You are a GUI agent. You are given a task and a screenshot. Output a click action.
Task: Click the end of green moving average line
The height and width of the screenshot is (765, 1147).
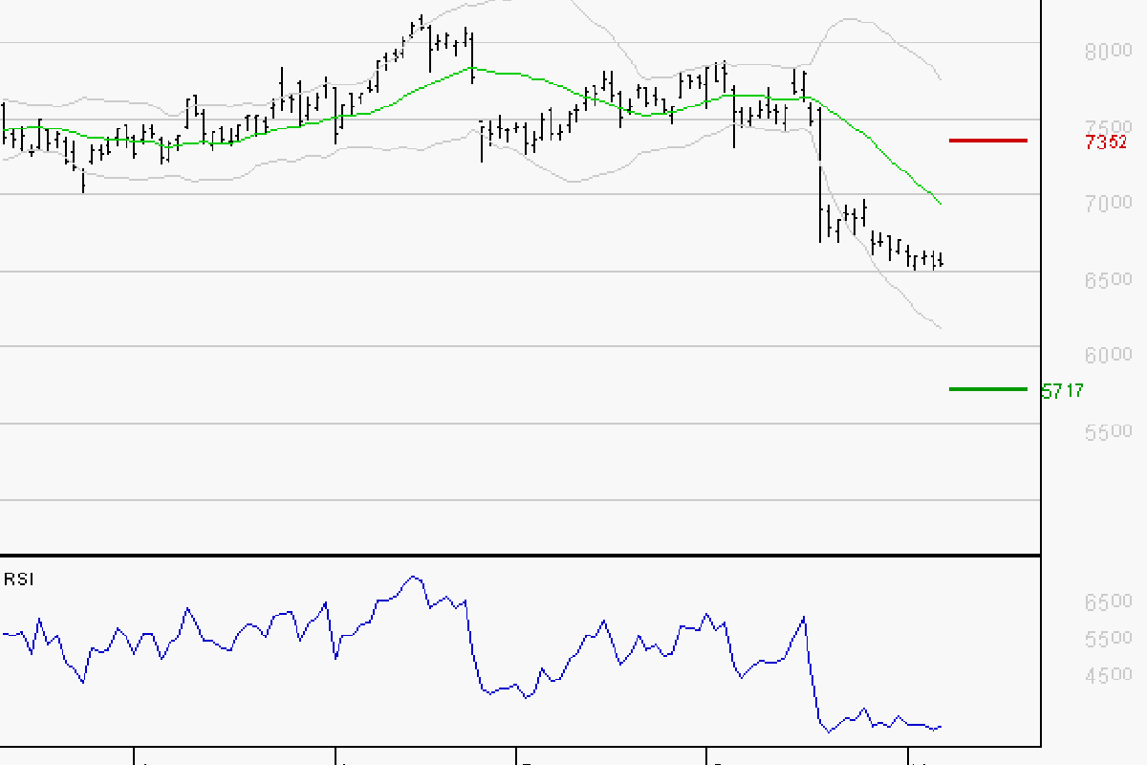(x=941, y=204)
